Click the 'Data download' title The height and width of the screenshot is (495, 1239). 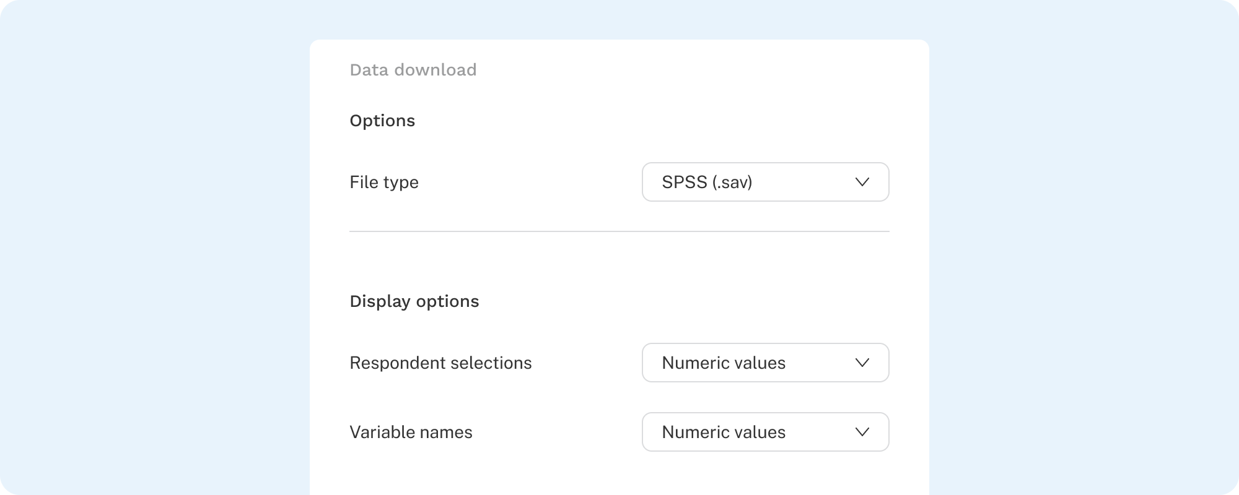tap(413, 70)
